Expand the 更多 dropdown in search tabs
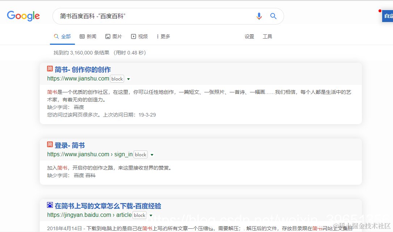 [x=163, y=36]
